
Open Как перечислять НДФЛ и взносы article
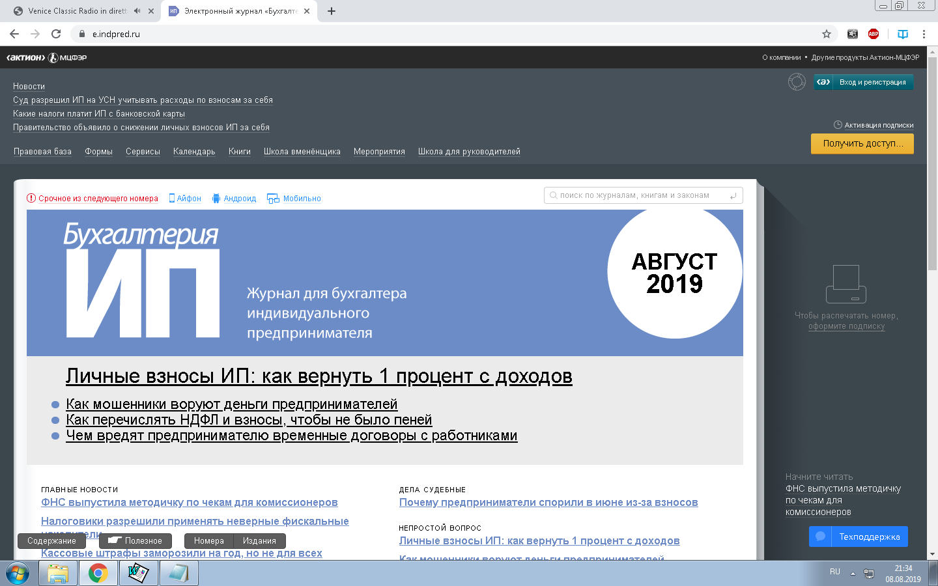pos(249,420)
